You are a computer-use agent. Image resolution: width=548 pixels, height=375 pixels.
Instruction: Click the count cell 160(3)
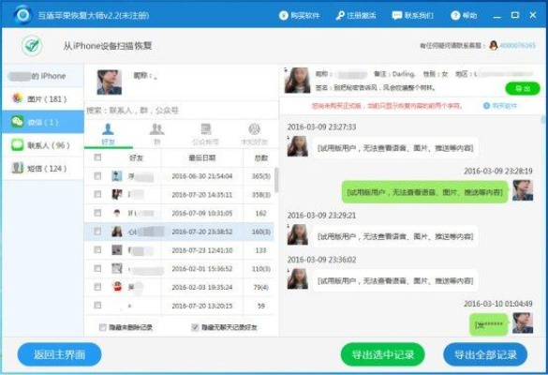pos(261,232)
